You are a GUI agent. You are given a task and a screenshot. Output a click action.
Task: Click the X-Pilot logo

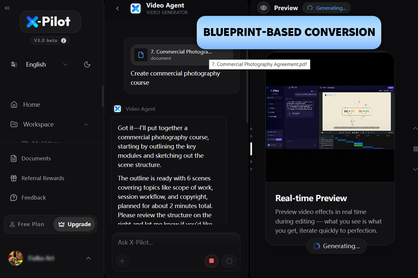pos(50,22)
